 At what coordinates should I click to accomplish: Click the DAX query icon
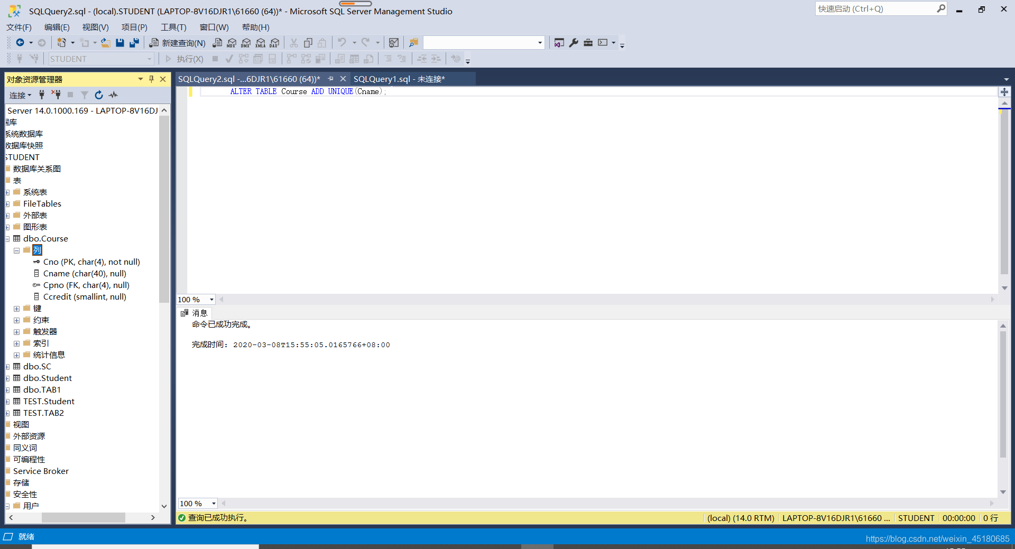coord(274,43)
